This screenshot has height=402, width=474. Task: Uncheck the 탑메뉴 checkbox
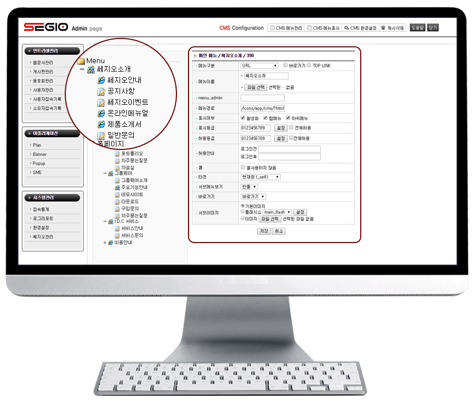[265, 118]
